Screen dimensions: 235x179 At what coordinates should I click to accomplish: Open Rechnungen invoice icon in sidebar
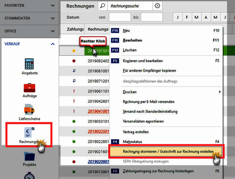(29, 132)
